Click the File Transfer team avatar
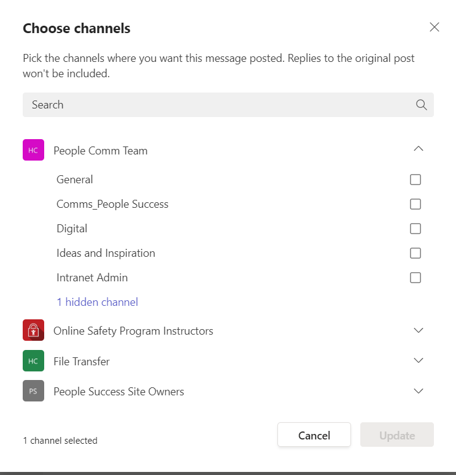The width and height of the screenshot is (456, 475). pyautogui.click(x=33, y=361)
